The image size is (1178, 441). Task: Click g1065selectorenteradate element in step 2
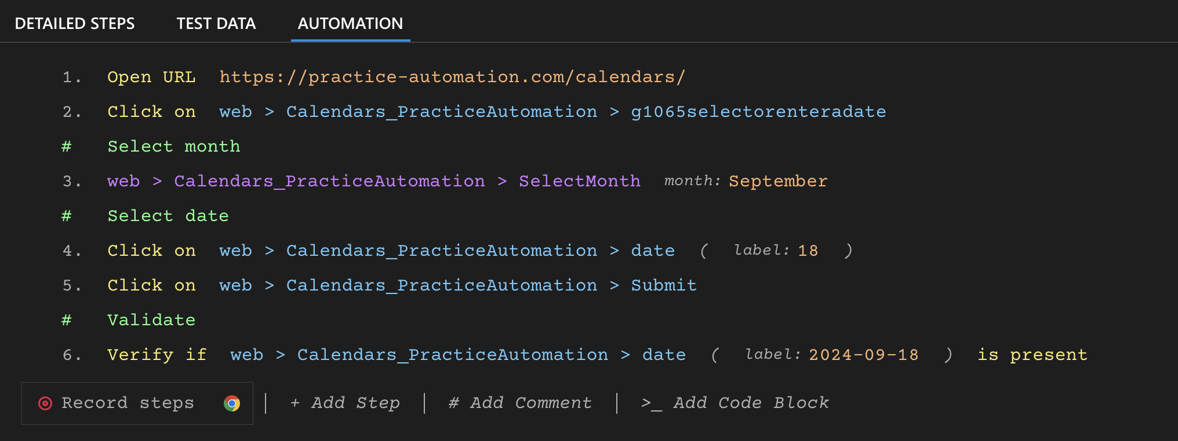(x=758, y=112)
